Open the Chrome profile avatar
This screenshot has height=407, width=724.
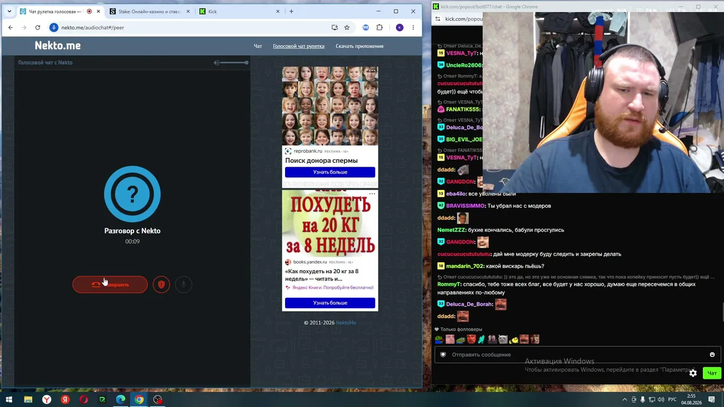pos(400,27)
